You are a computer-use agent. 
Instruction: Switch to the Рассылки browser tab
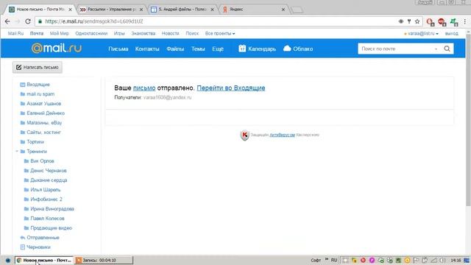111,10
